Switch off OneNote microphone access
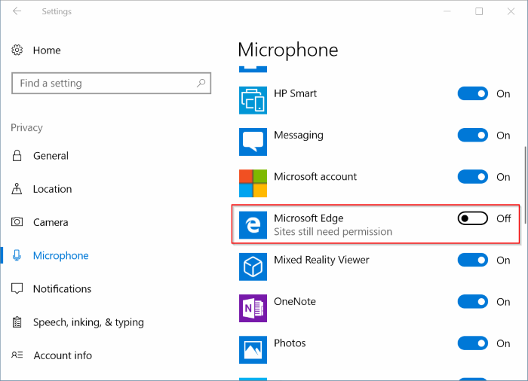This screenshot has width=528, height=381. tap(472, 302)
